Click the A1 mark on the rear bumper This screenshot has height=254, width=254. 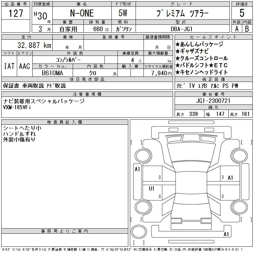pos(226,234)
